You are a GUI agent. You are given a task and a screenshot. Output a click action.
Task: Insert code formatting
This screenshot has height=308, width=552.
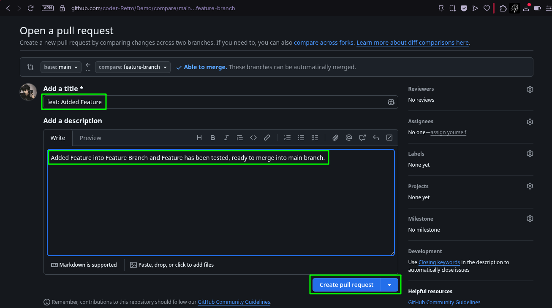point(253,138)
